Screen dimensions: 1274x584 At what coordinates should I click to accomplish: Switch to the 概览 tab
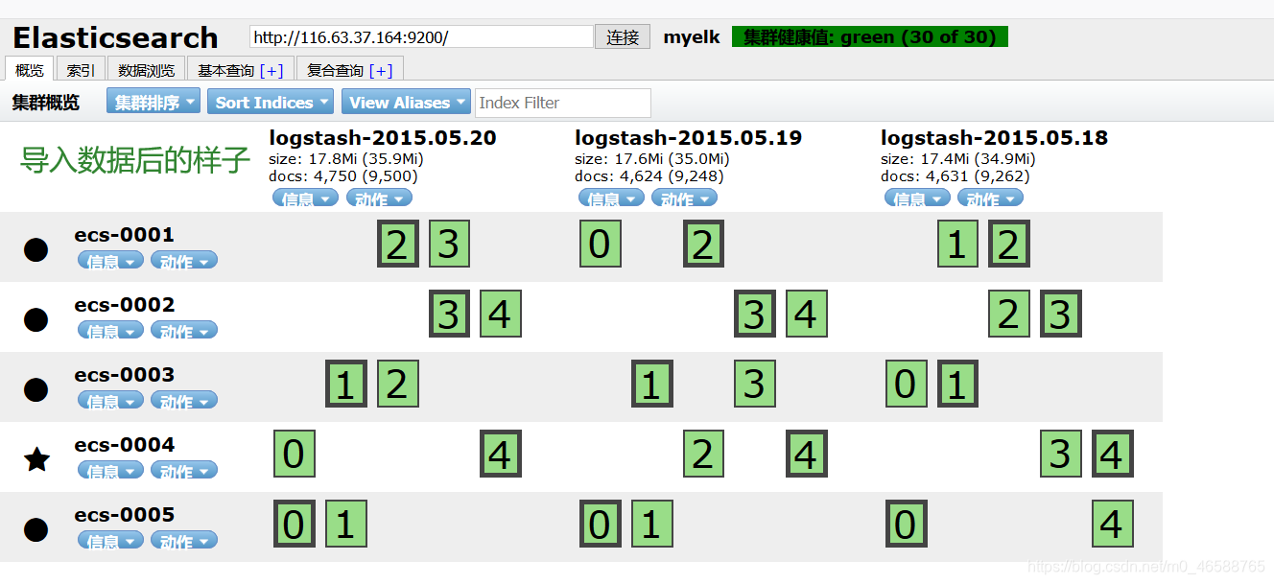pos(30,70)
